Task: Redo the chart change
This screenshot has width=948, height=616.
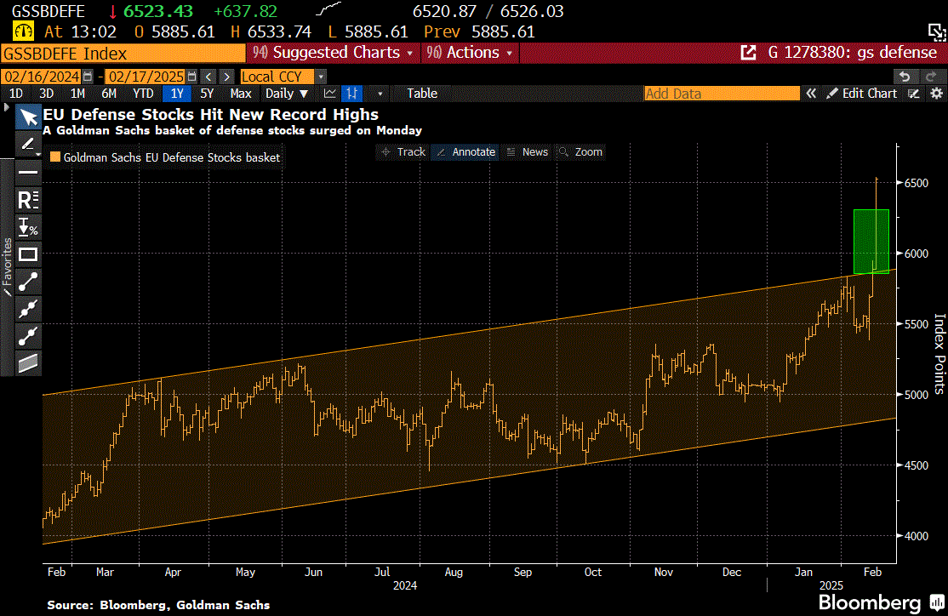Action: (930, 77)
